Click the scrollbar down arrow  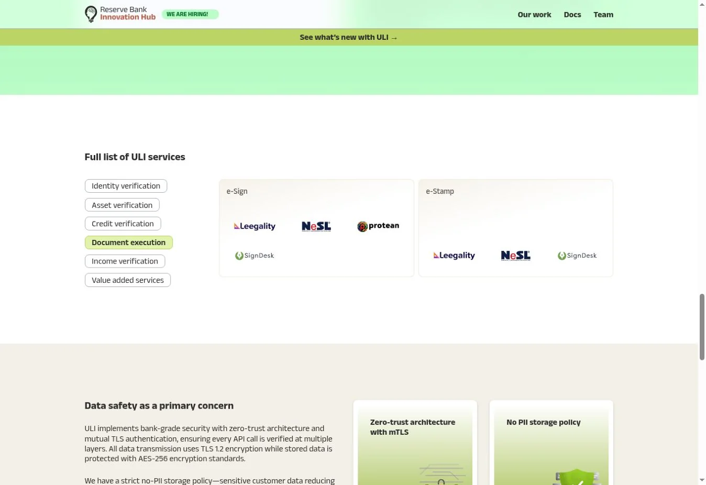point(702,480)
